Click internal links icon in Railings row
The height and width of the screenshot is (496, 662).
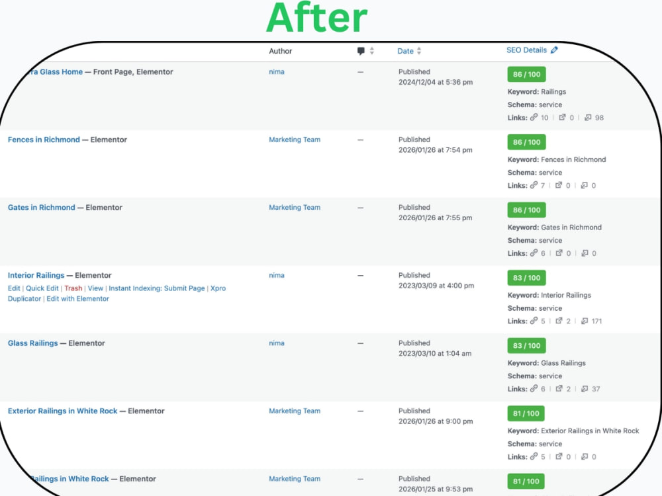[x=534, y=117]
